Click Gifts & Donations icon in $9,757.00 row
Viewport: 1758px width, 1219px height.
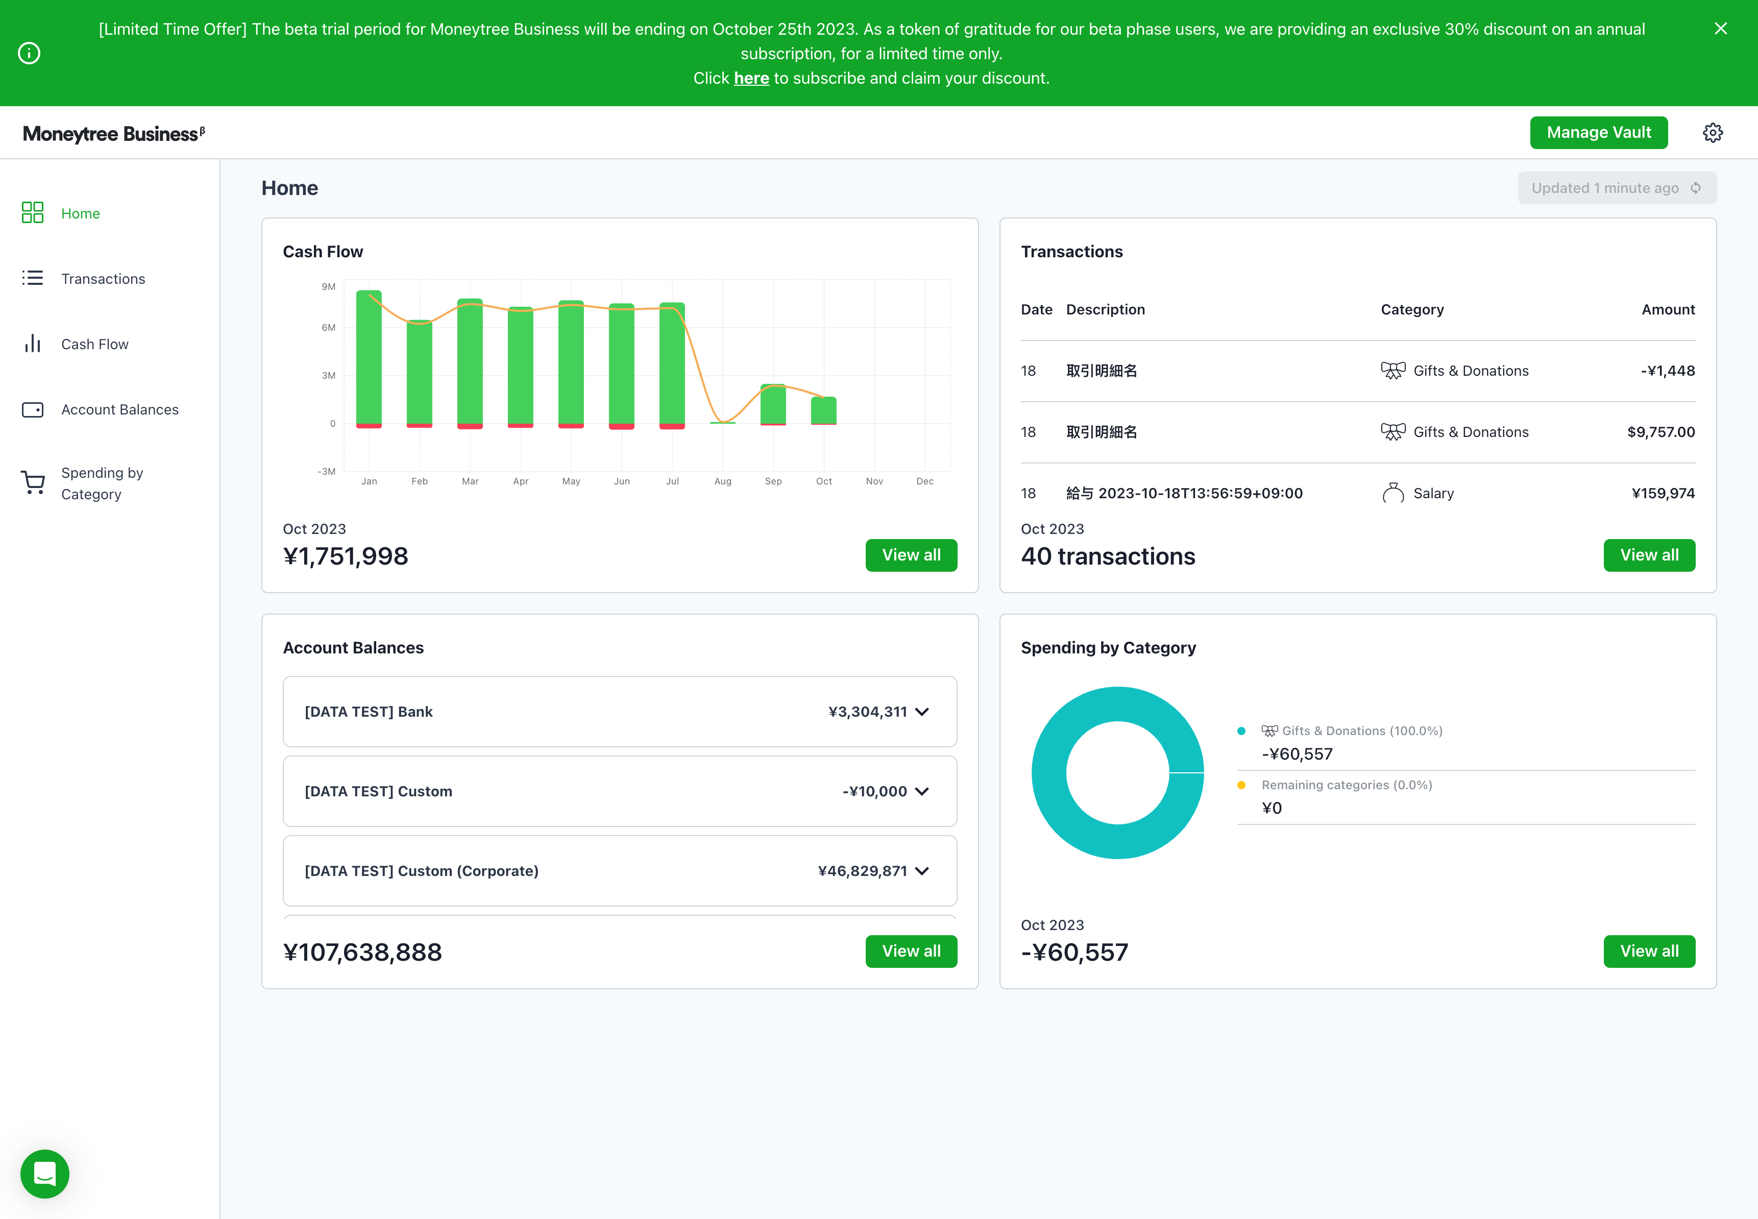(1393, 431)
